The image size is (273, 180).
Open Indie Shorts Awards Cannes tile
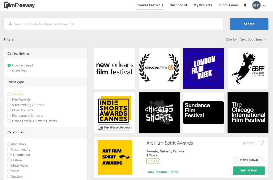coord(115,113)
